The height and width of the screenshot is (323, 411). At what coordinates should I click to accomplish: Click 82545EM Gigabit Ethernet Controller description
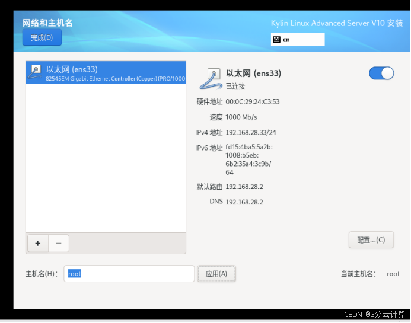(115, 79)
